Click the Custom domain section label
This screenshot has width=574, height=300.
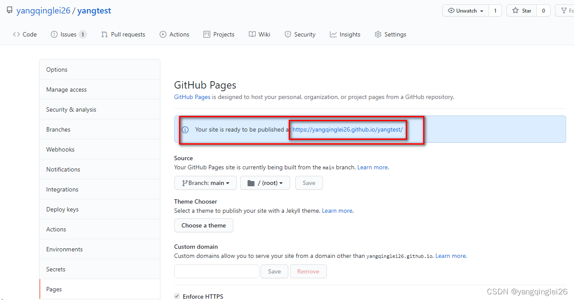196,247
